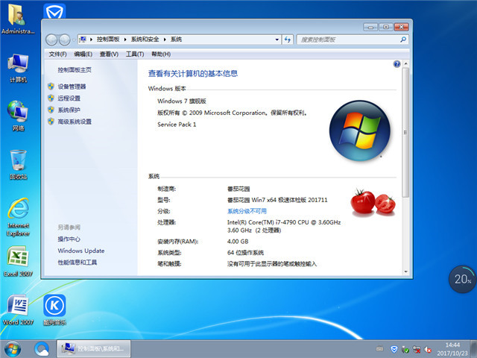Image resolution: width=477 pixels, height=358 pixels.
Task: Click the refresh button beside address bar
Action: click(288, 40)
